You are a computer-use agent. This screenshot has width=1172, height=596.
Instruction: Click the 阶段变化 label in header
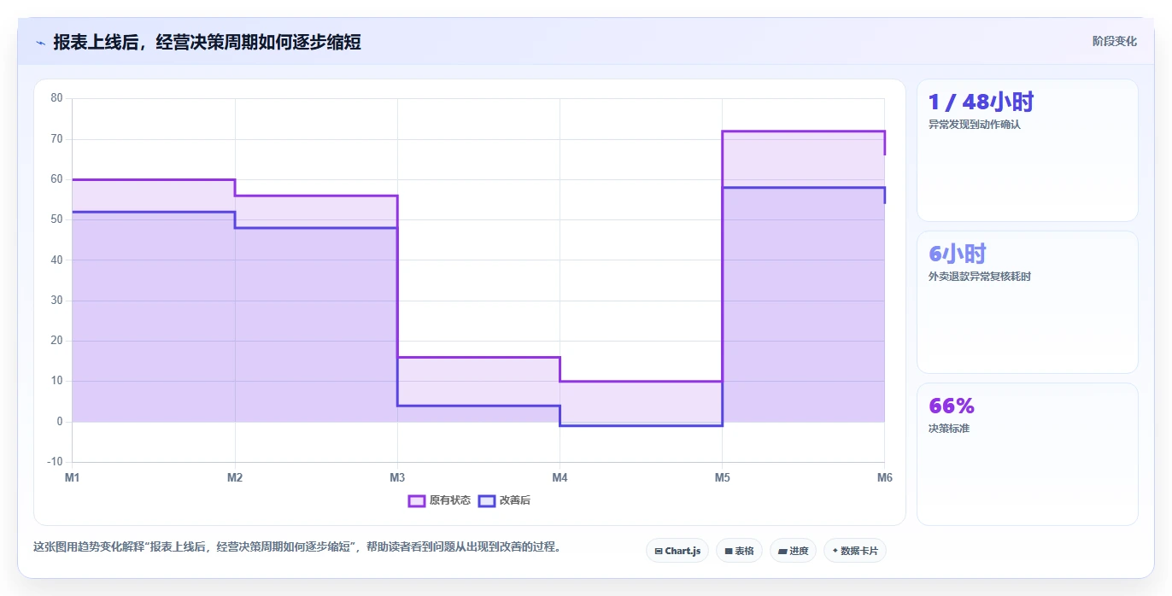[1114, 41]
